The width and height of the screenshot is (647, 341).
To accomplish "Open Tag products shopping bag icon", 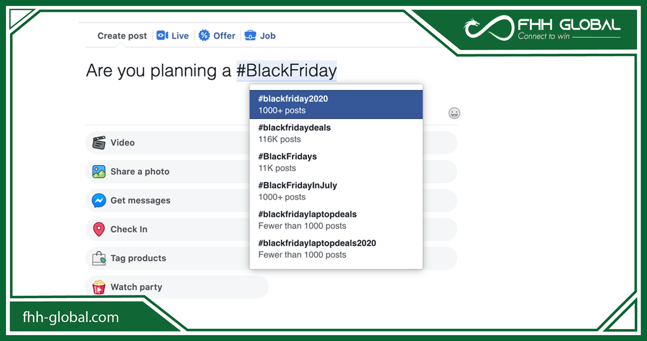I will click(99, 258).
